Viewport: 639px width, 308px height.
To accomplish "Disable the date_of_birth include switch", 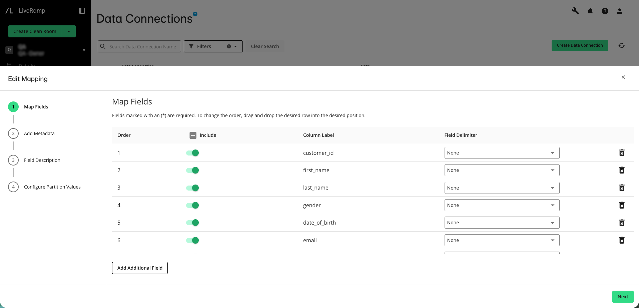I will 192,223.
